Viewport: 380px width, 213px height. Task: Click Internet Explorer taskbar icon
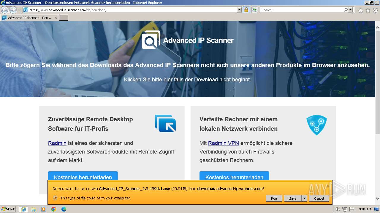click(x=23, y=209)
